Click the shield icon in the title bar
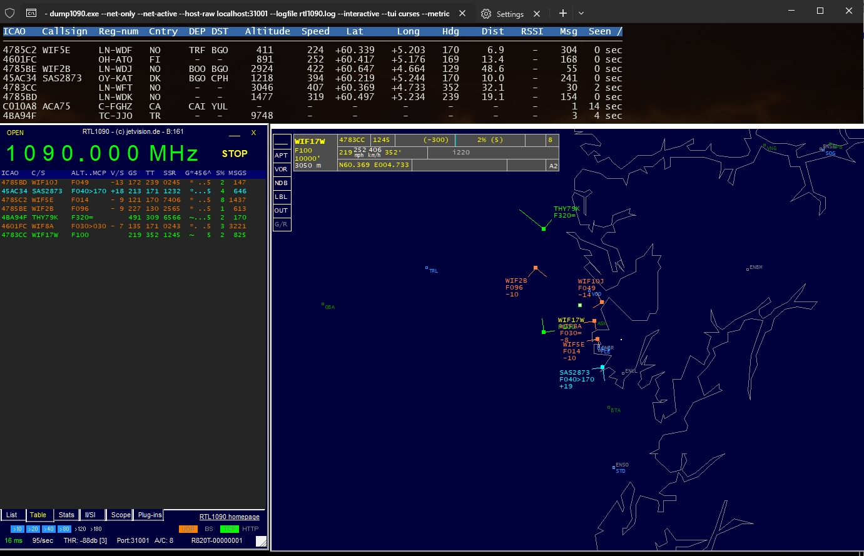864x556 pixels. pyautogui.click(x=9, y=13)
